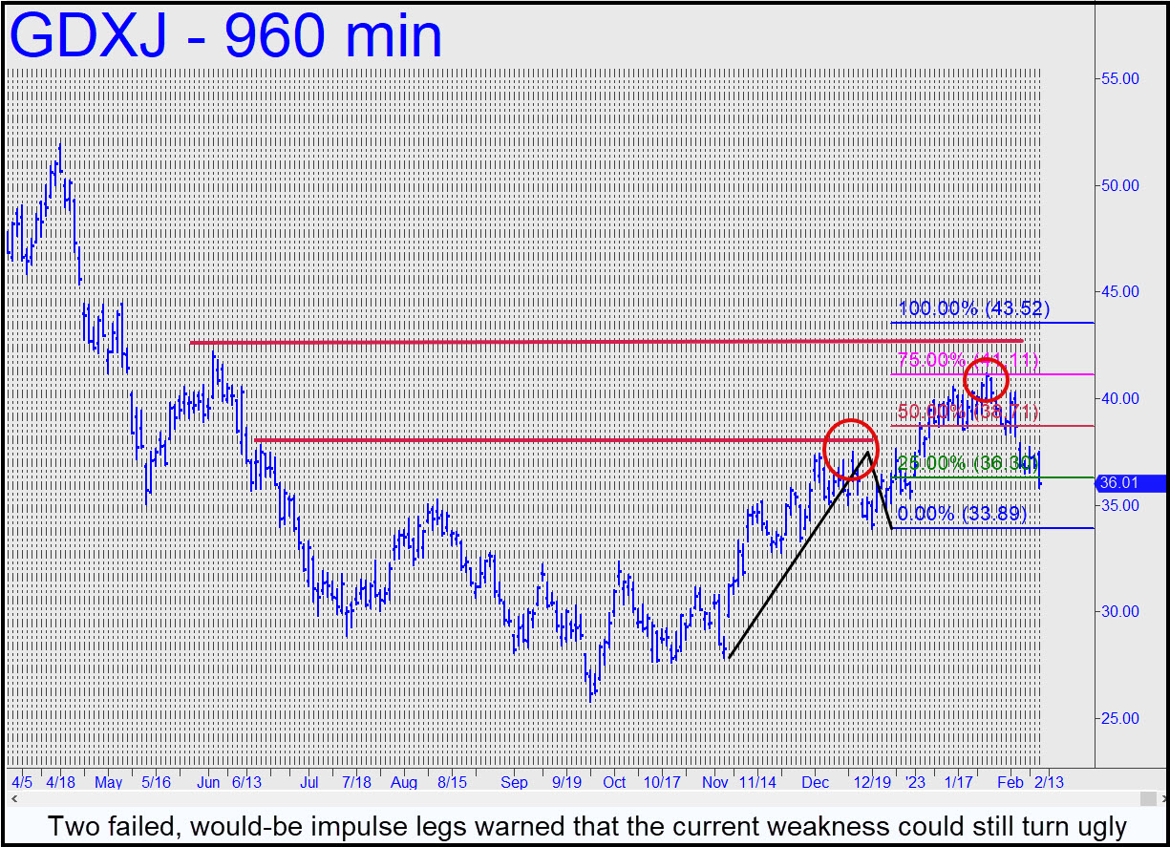Viewport: 1170px width, 847px height.
Task: Select the upper red horizontal resistance line
Action: [x=573, y=341]
